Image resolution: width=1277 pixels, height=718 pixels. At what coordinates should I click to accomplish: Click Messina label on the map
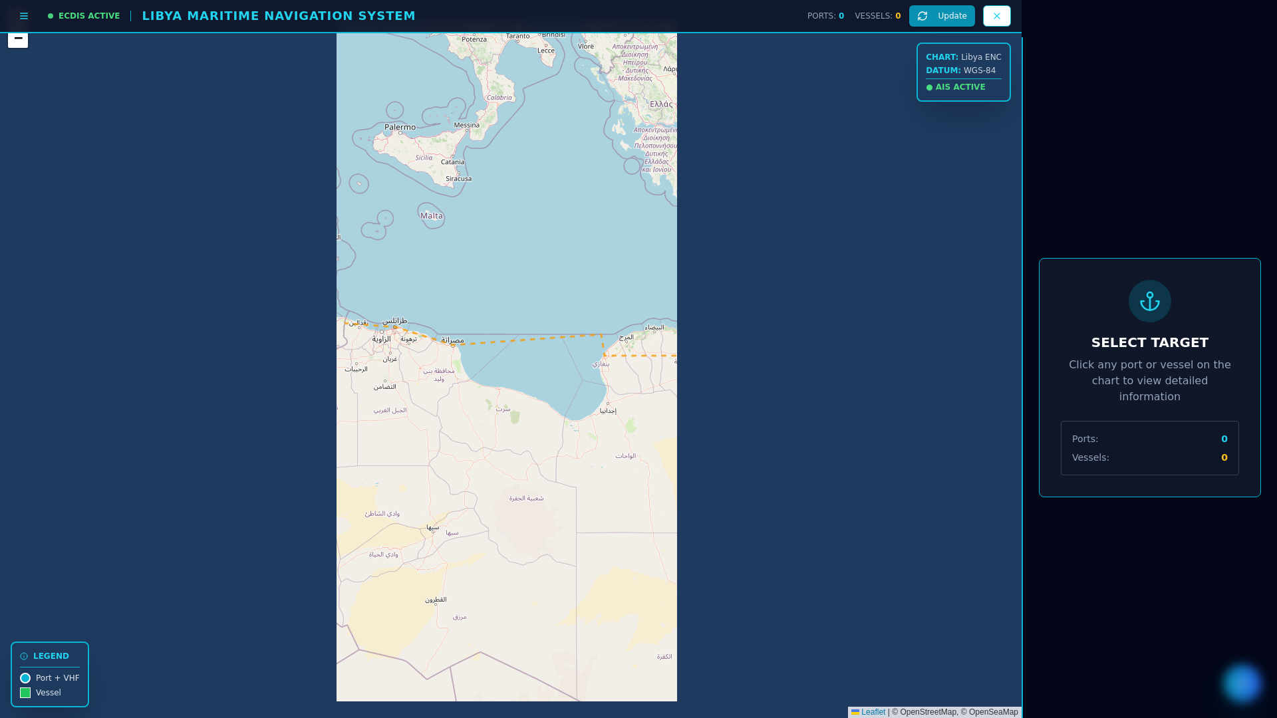pyautogui.click(x=466, y=125)
